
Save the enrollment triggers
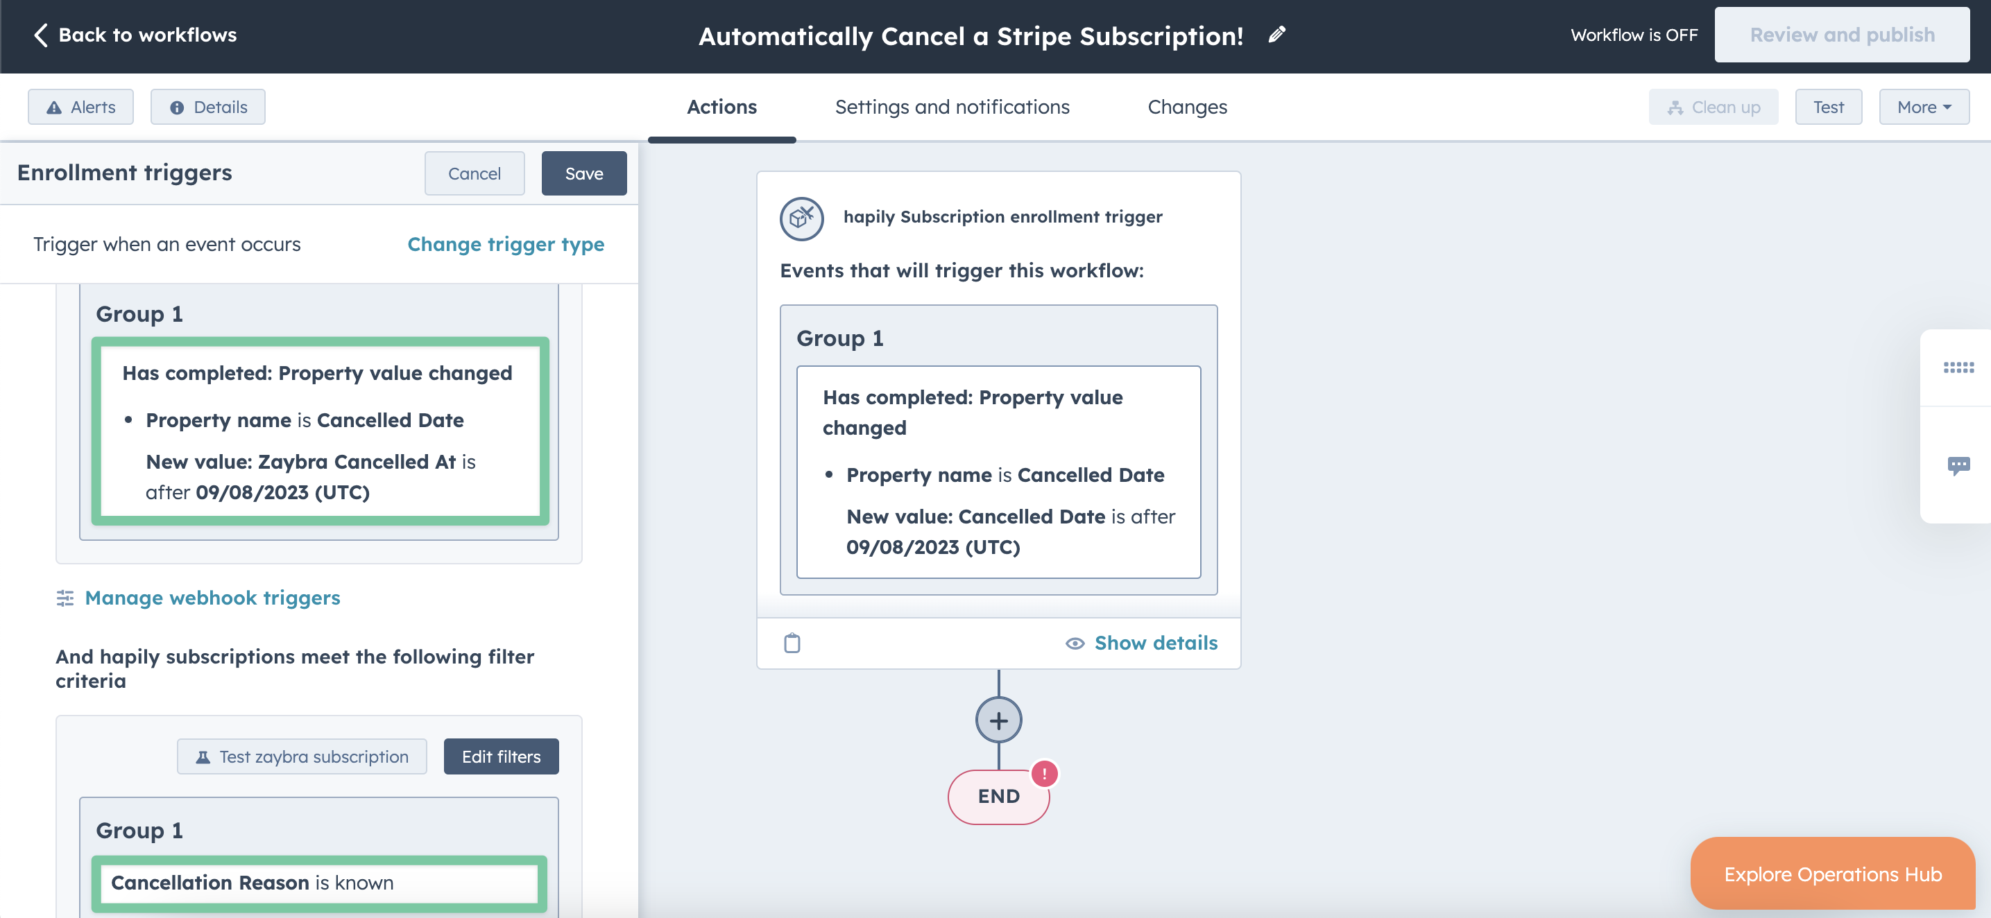tap(583, 174)
